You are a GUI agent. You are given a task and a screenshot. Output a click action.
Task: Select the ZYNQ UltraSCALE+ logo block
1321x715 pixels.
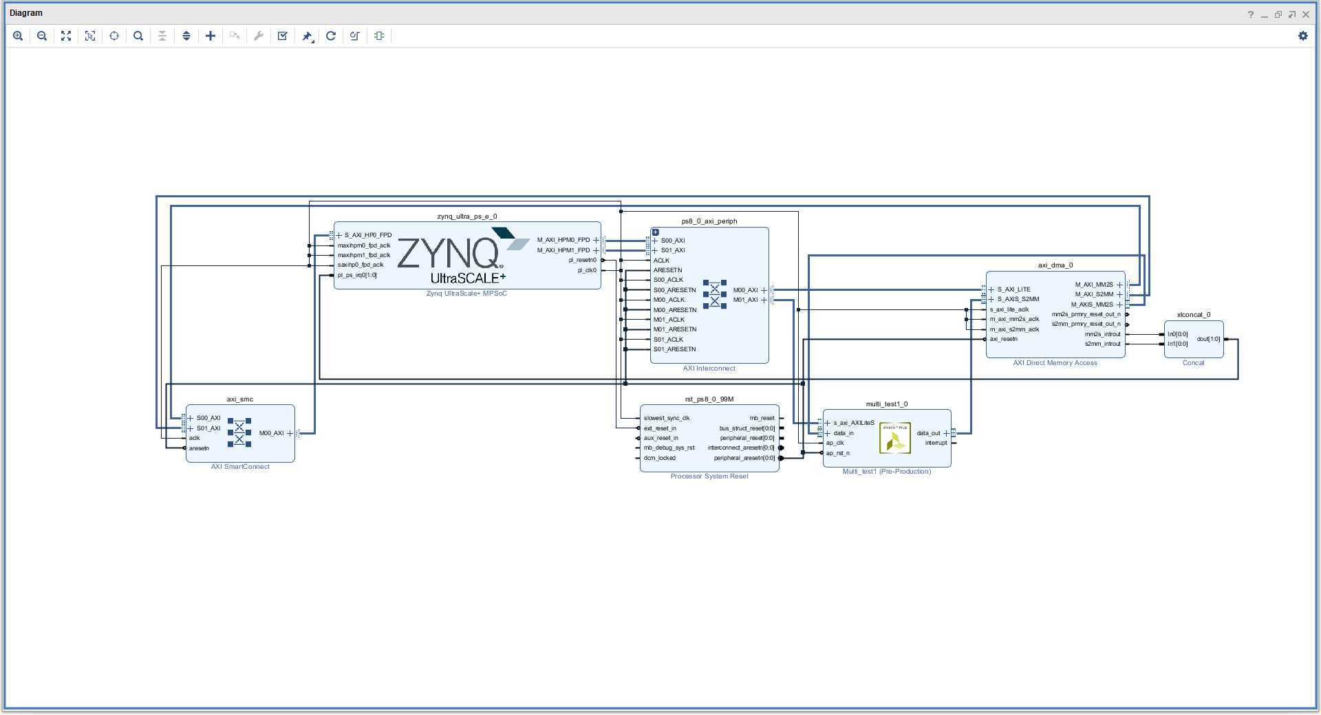point(463,256)
